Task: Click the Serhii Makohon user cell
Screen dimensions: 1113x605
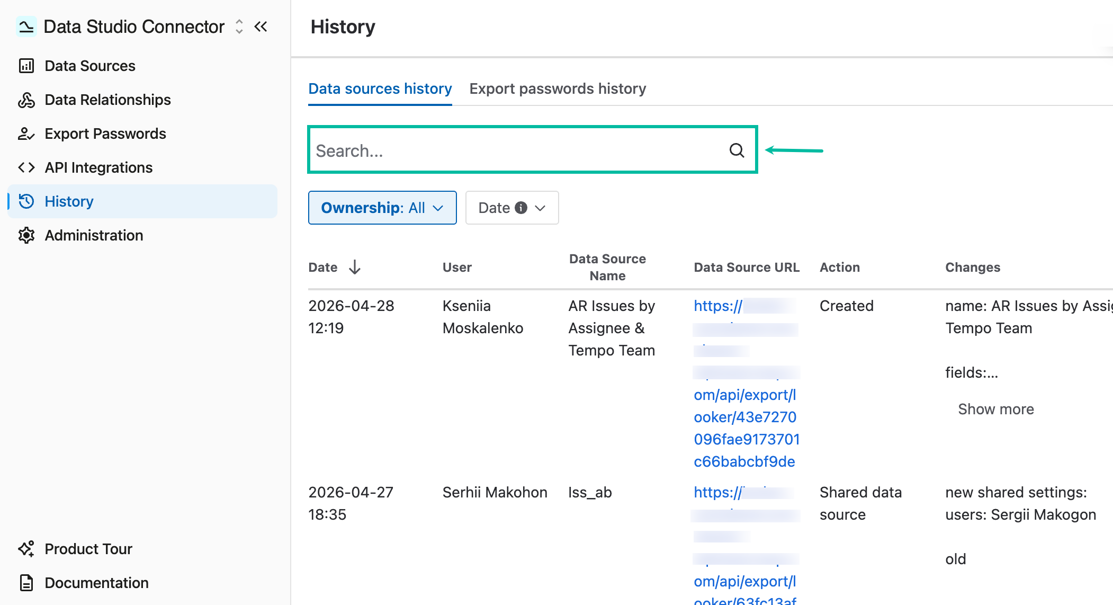Action: [x=495, y=492]
